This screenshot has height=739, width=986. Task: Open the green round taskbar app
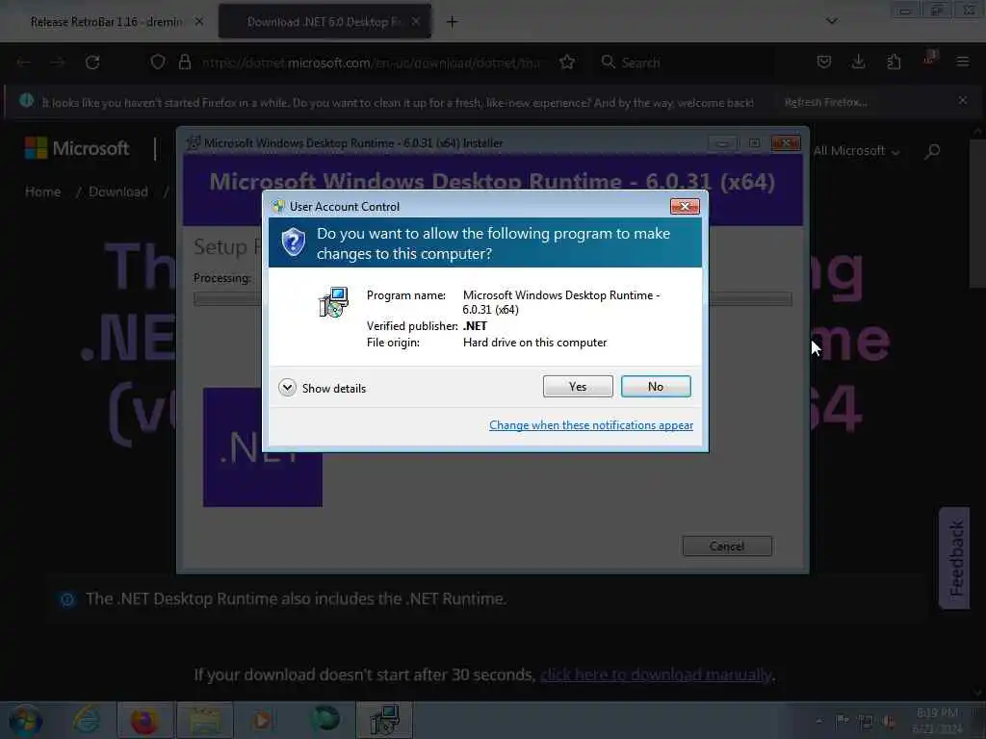click(x=324, y=719)
